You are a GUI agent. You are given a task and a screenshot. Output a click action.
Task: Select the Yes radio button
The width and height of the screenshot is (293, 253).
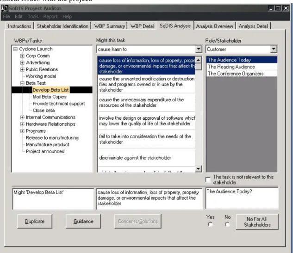coord(210,224)
